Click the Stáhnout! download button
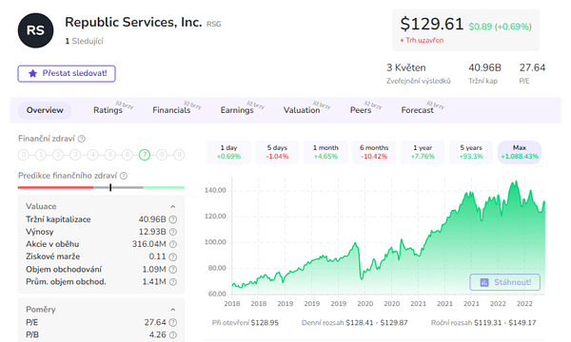This screenshot has width=571, height=342. [x=505, y=282]
